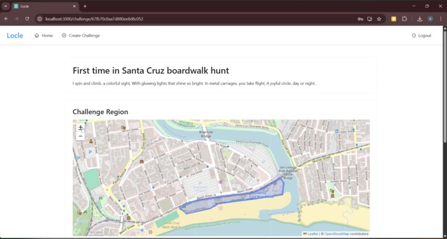Click the Challenge Region heading

[100, 112]
